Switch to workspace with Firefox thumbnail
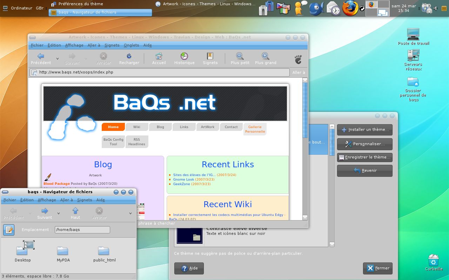 point(371,5)
